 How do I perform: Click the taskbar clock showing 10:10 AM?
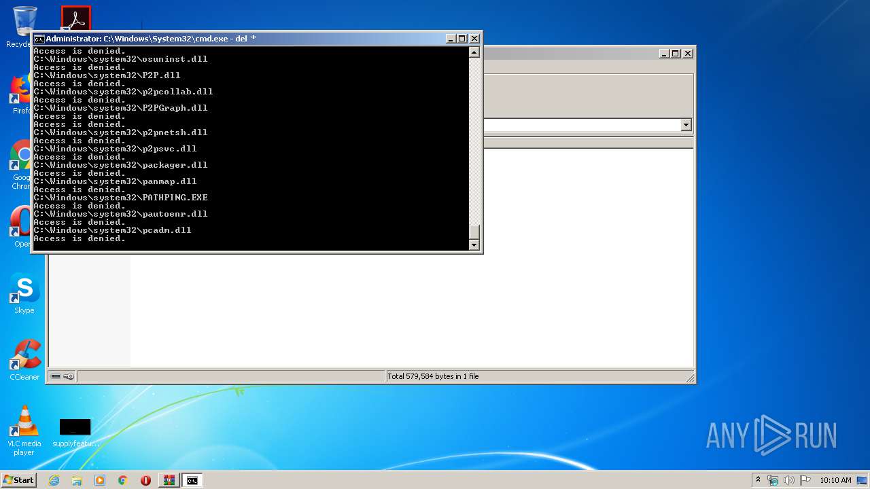click(835, 480)
